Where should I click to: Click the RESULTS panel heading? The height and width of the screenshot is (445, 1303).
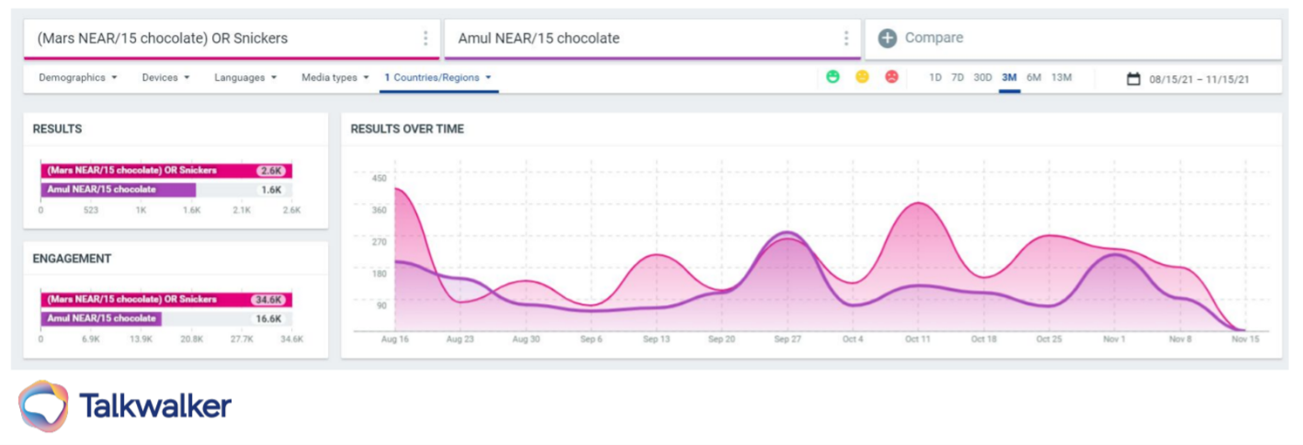58,129
